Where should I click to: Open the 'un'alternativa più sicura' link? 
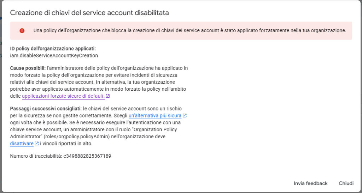pyautogui.click(x=155, y=116)
